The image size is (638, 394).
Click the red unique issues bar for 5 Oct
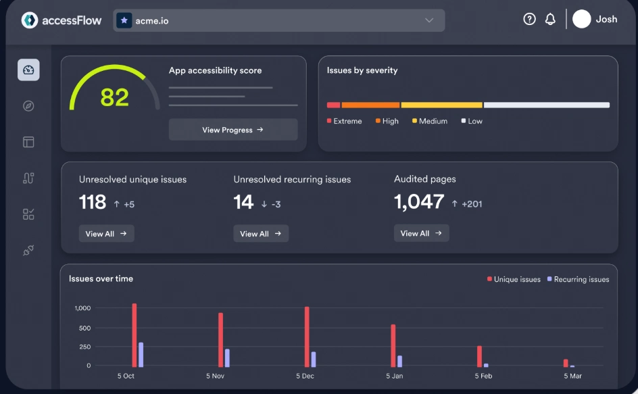(x=134, y=335)
